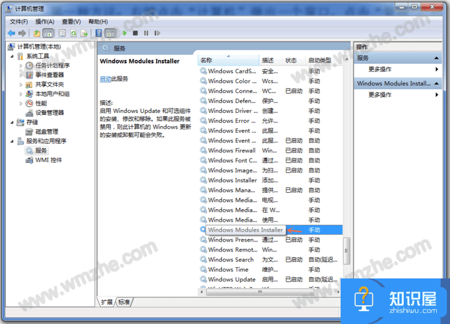Select the Windows Mana... service row
The image size is (450, 324).
(270, 190)
